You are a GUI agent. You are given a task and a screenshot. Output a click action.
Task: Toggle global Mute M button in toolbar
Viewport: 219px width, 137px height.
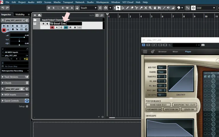(x=49, y=8)
